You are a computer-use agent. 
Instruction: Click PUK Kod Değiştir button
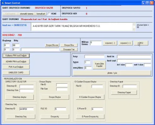(16, 67)
